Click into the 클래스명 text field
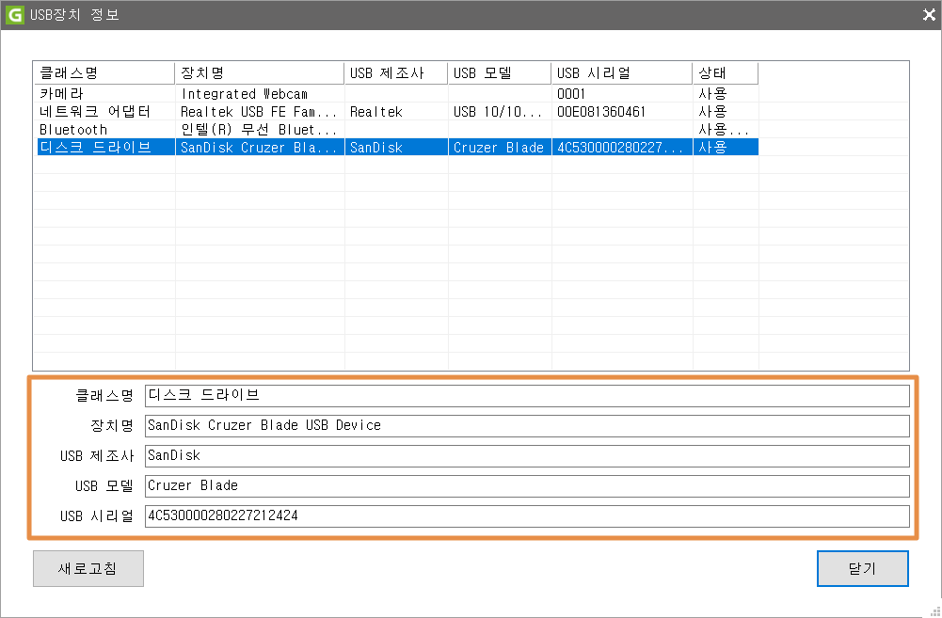Image resolution: width=942 pixels, height=618 pixels. point(527,395)
